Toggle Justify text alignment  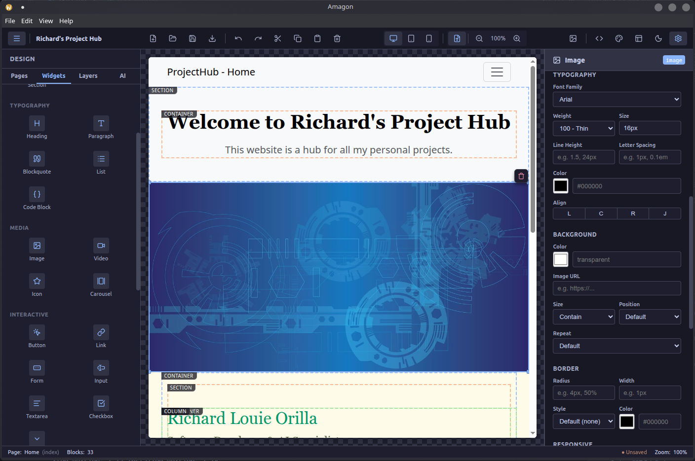point(664,213)
